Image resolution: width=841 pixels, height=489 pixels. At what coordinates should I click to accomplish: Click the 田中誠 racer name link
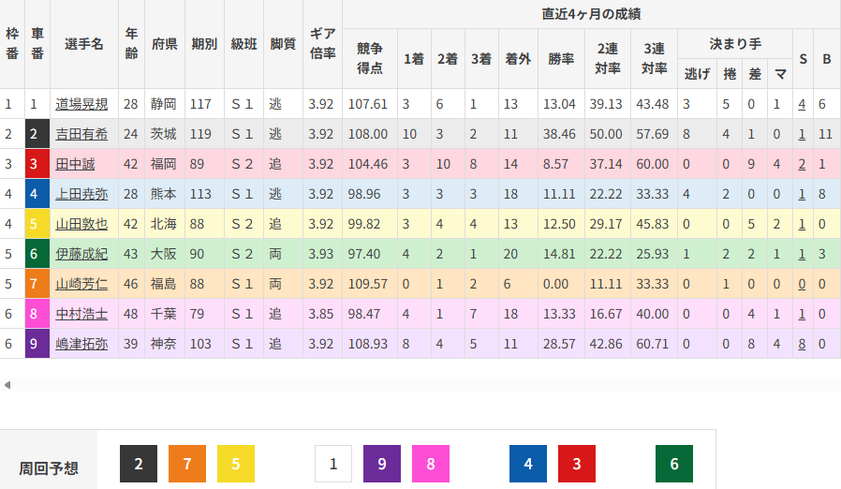(75, 164)
